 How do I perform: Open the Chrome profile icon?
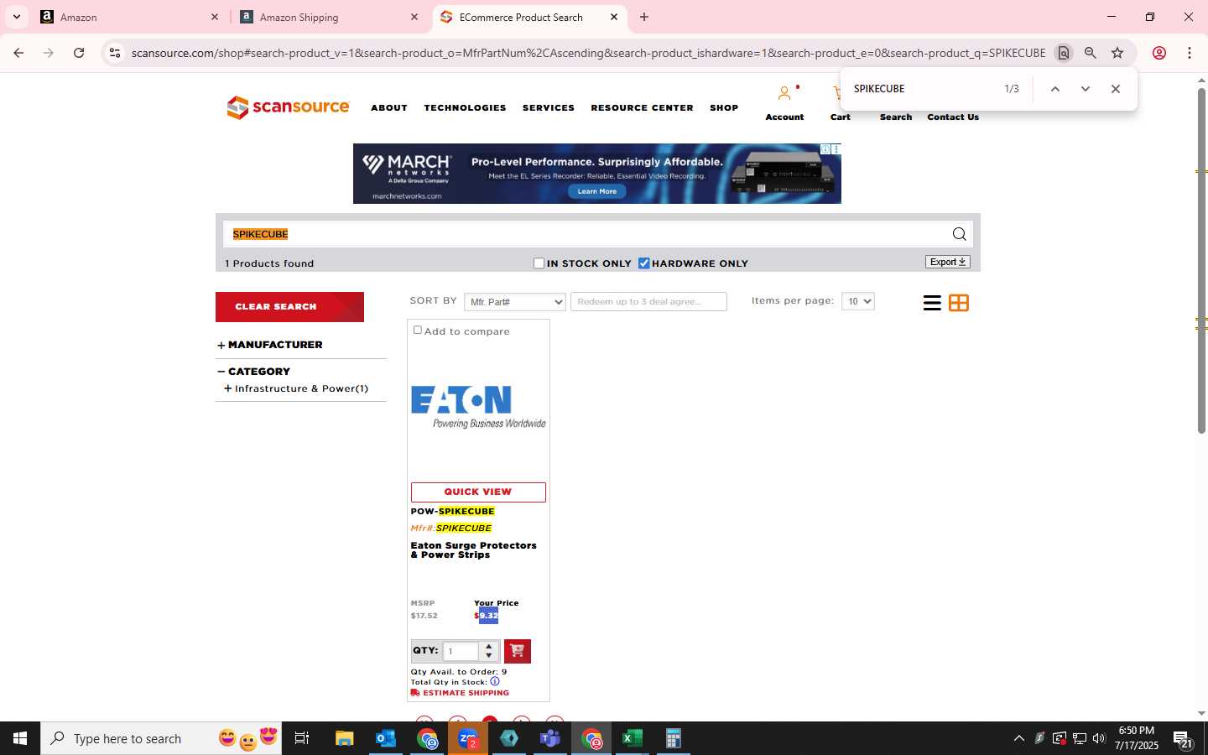tap(1159, 53)
